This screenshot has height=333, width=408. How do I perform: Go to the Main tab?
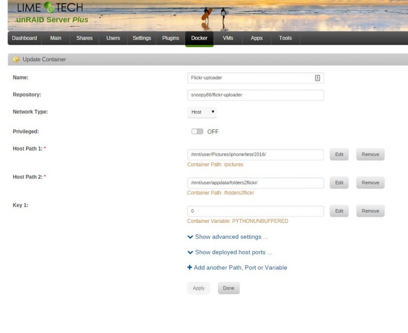[55, 38]
